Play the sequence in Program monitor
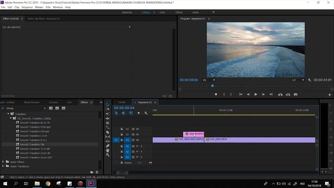The width and height of the screenshot is (334, 188). point(256,95)
